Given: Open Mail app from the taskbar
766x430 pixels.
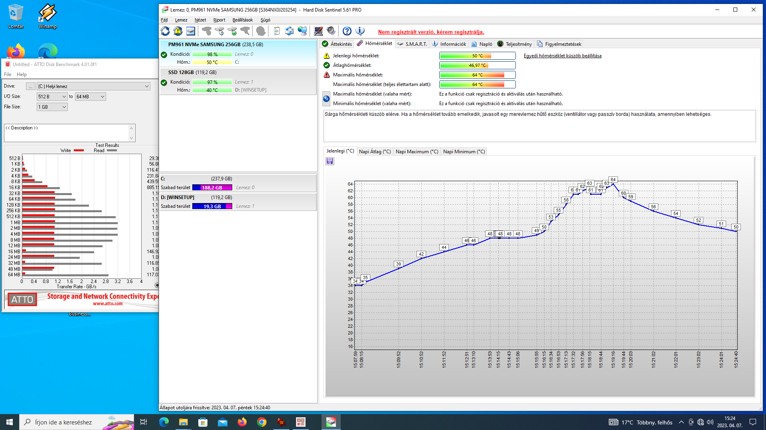Looking at the screenshot, I should tap(222, 422).
